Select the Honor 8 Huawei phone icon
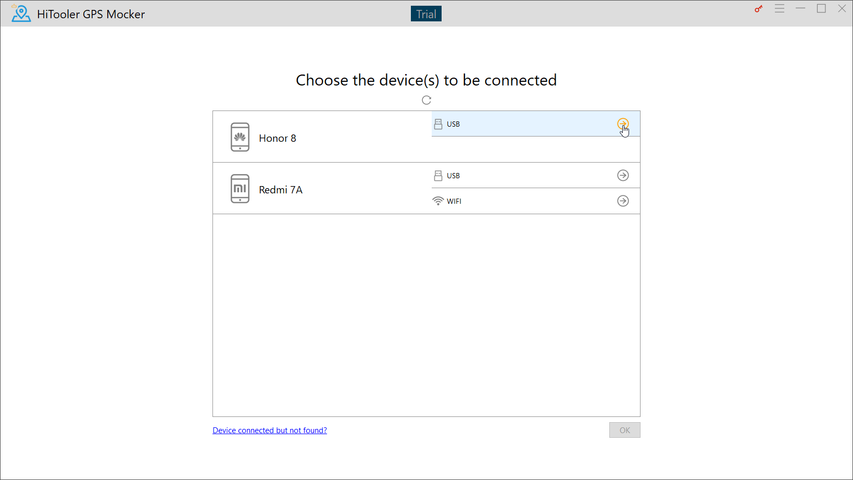The image size is (853, 480). [240, 137]
